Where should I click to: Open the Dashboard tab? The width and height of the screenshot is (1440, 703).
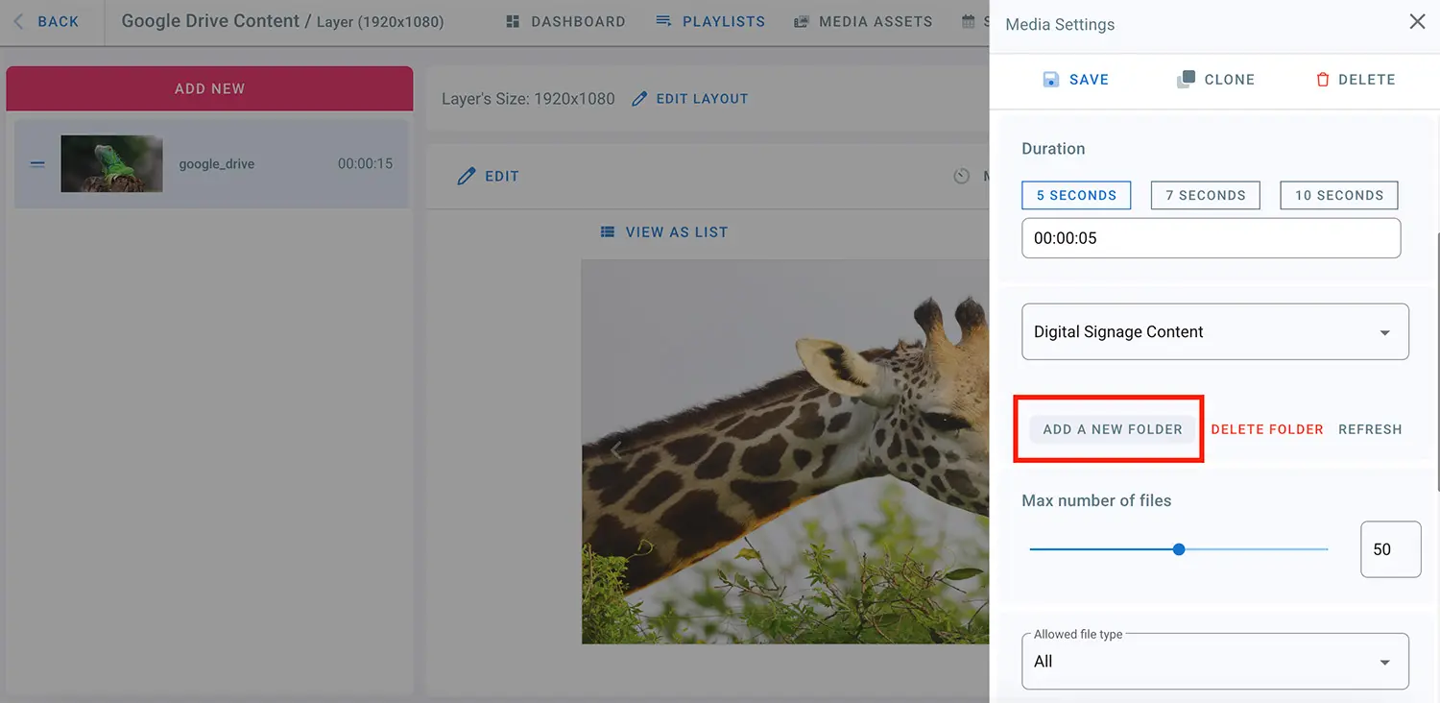pos(565,21)
